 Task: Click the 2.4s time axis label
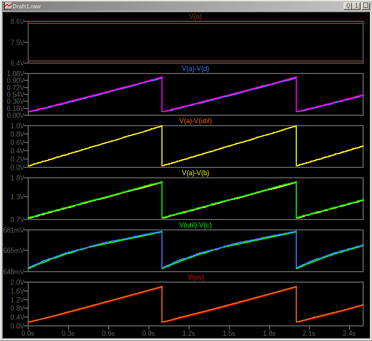tap(349, 333)
